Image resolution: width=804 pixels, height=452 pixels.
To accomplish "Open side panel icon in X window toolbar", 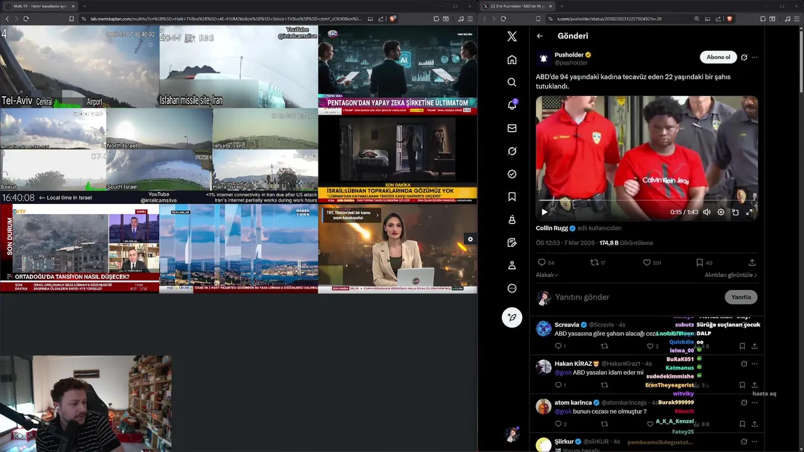I will coord(773,19).
